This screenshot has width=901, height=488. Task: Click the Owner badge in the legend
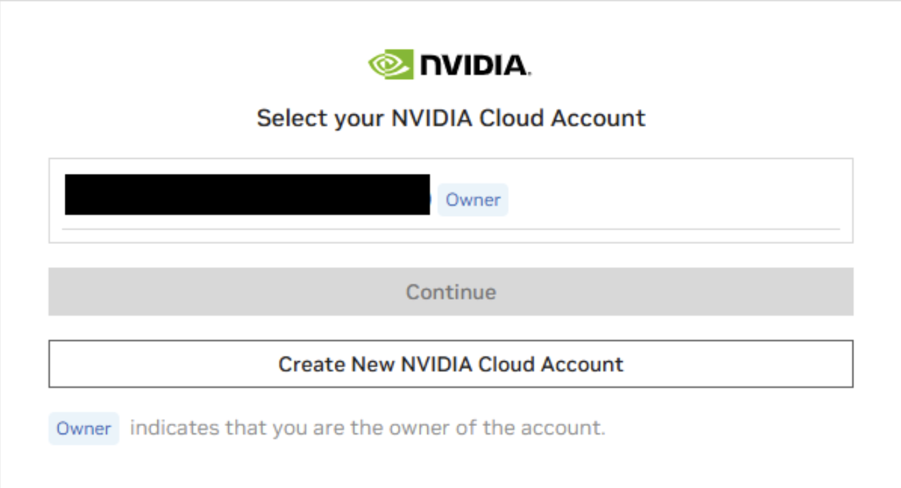point(84,429)
